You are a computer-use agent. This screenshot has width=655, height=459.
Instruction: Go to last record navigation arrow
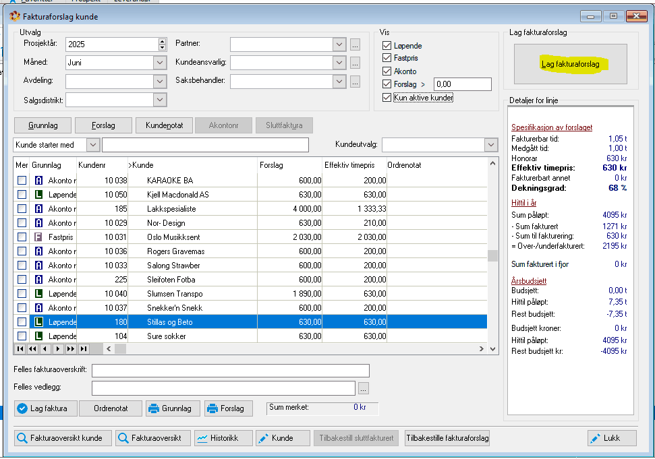click(x=84, y=349)
